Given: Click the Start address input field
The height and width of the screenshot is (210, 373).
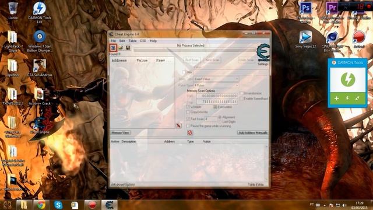Looking at the screenshot, I should point(217,96).
